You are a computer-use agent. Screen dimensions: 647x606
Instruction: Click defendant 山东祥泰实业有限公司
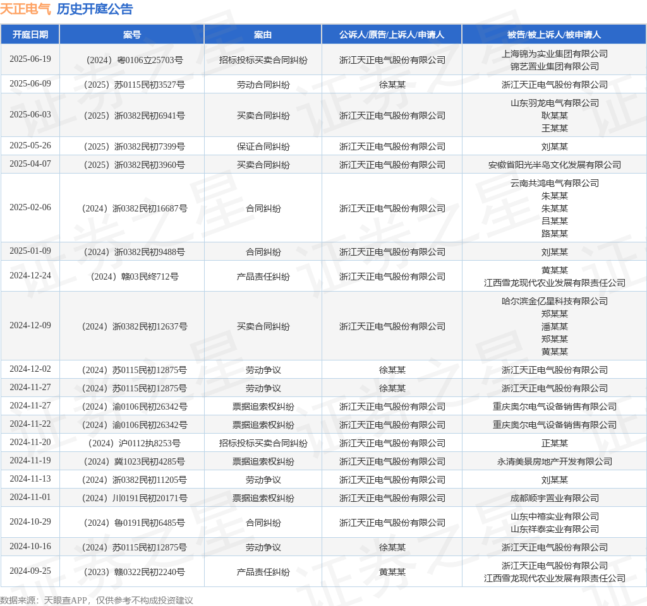point(555,529)
